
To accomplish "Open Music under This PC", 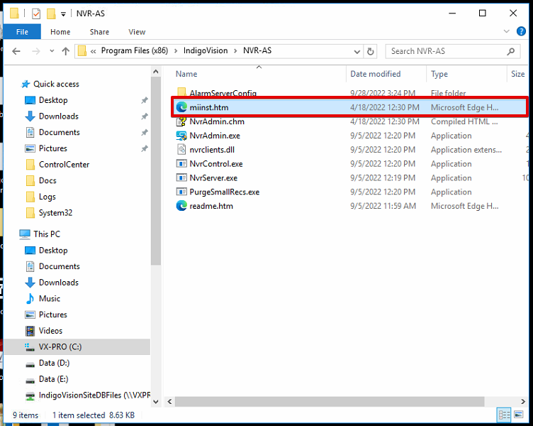I will click(x=50, y=299).
